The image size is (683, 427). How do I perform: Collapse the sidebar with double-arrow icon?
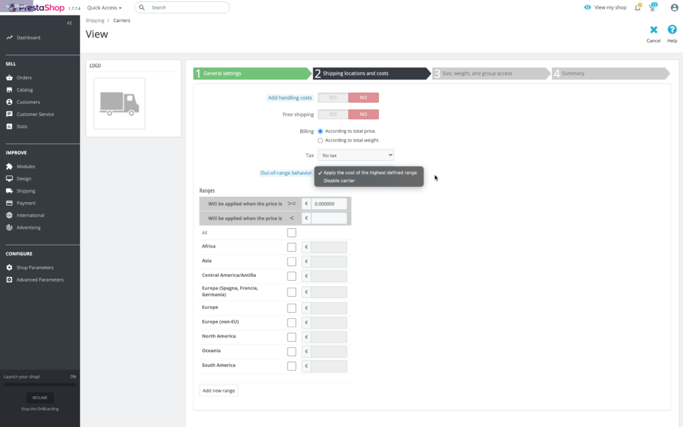[x=69, y=23]
